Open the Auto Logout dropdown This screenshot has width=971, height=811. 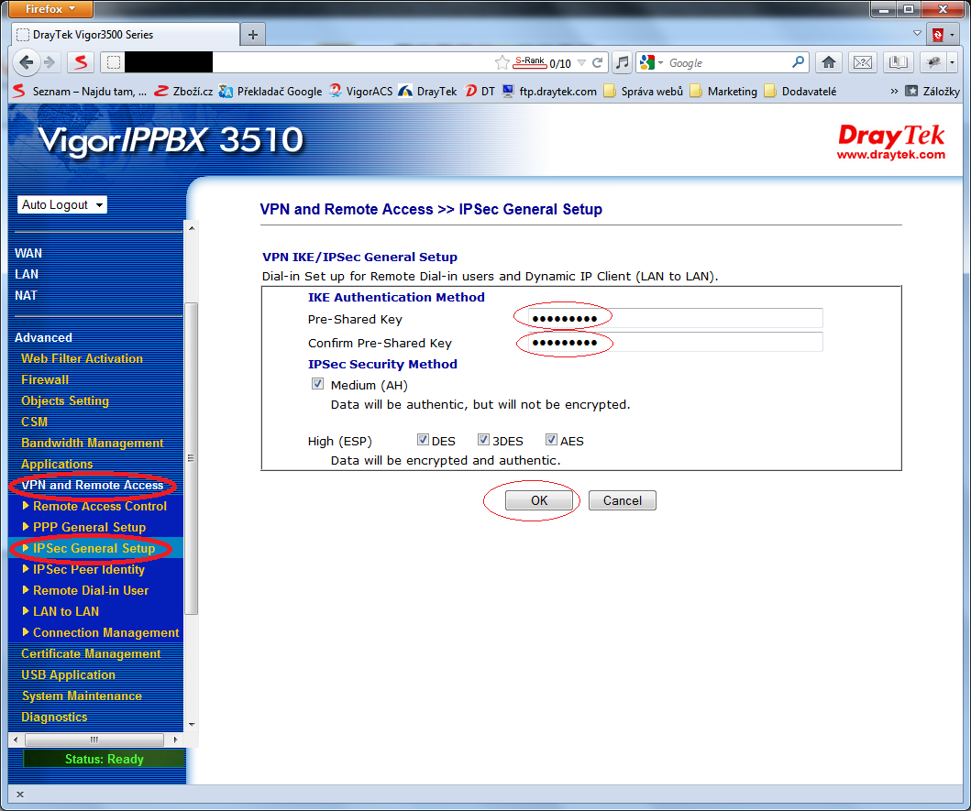click(x=62, y=205)
